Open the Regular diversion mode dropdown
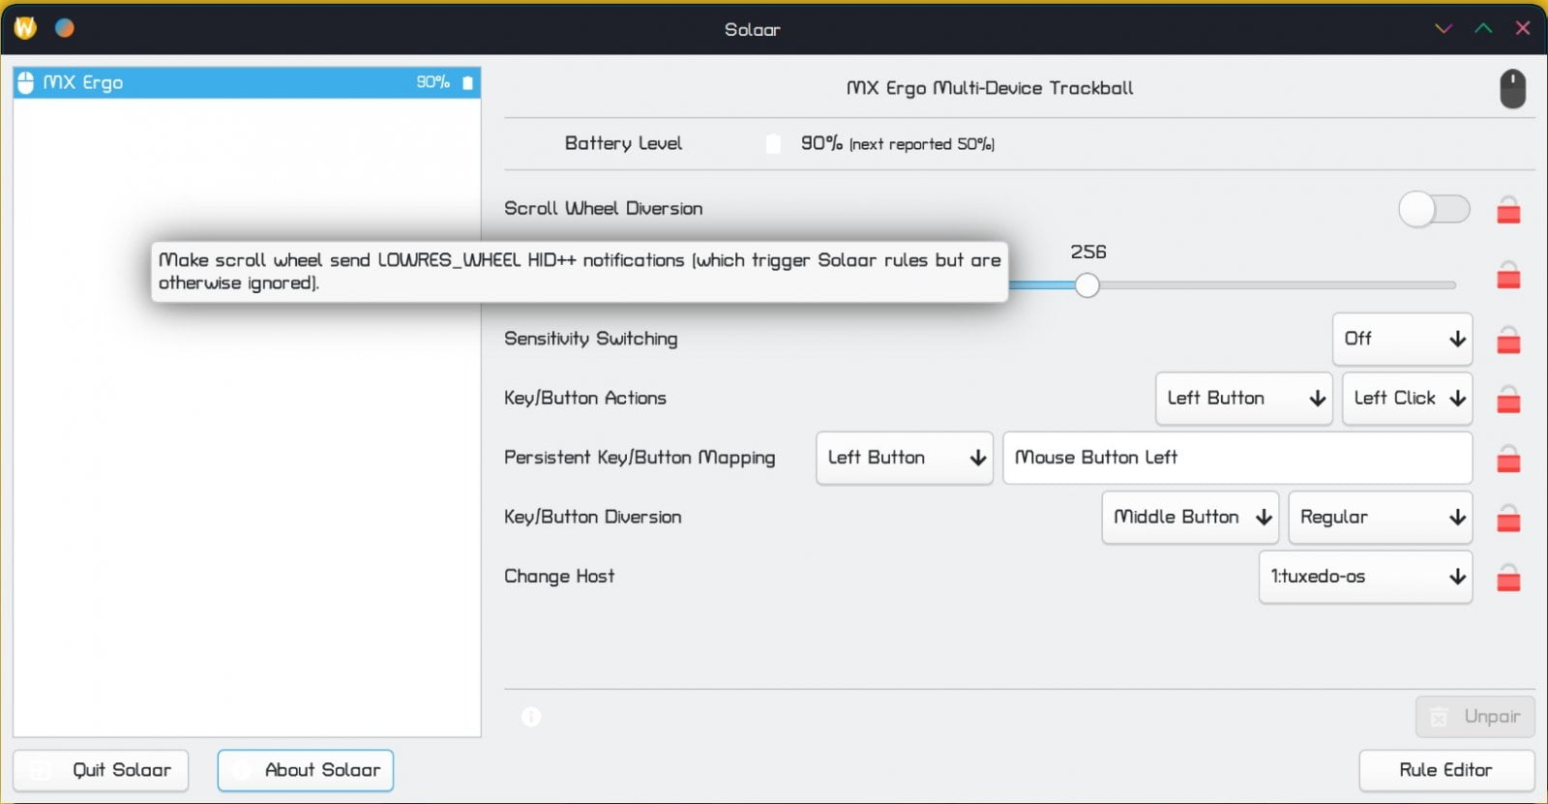Screen dimensions: 1548x804 1381,518
